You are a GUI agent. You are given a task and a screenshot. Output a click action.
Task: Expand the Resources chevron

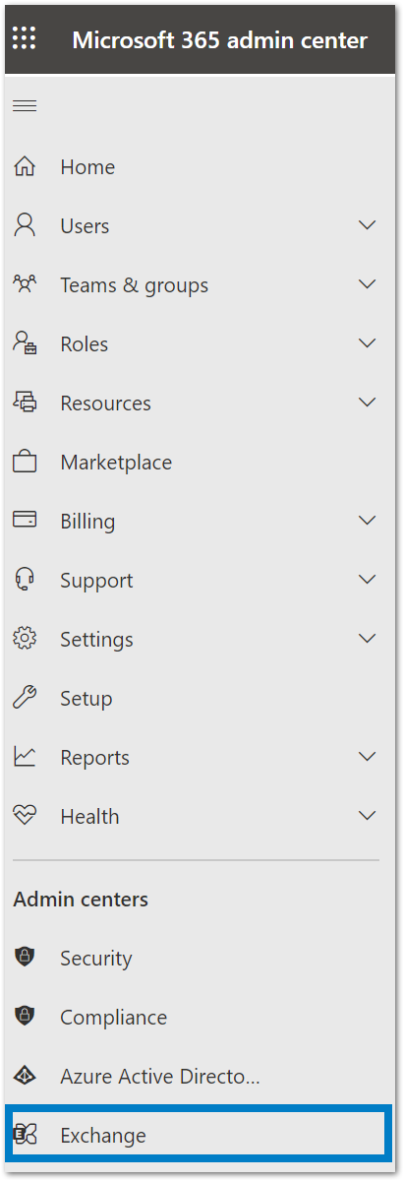pyautogui.click(x=368, y=403)
